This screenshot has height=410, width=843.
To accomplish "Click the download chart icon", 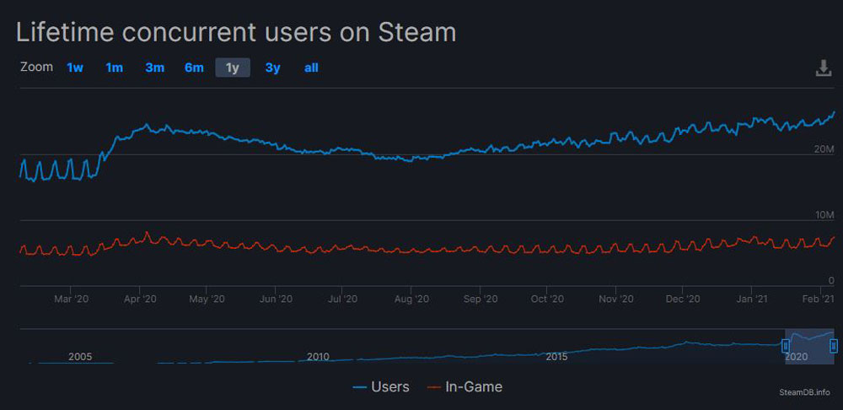I will click(x=824, y=68).
